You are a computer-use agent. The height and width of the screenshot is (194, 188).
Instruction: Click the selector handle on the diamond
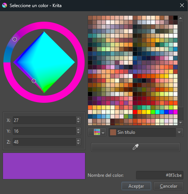[34, 81]
